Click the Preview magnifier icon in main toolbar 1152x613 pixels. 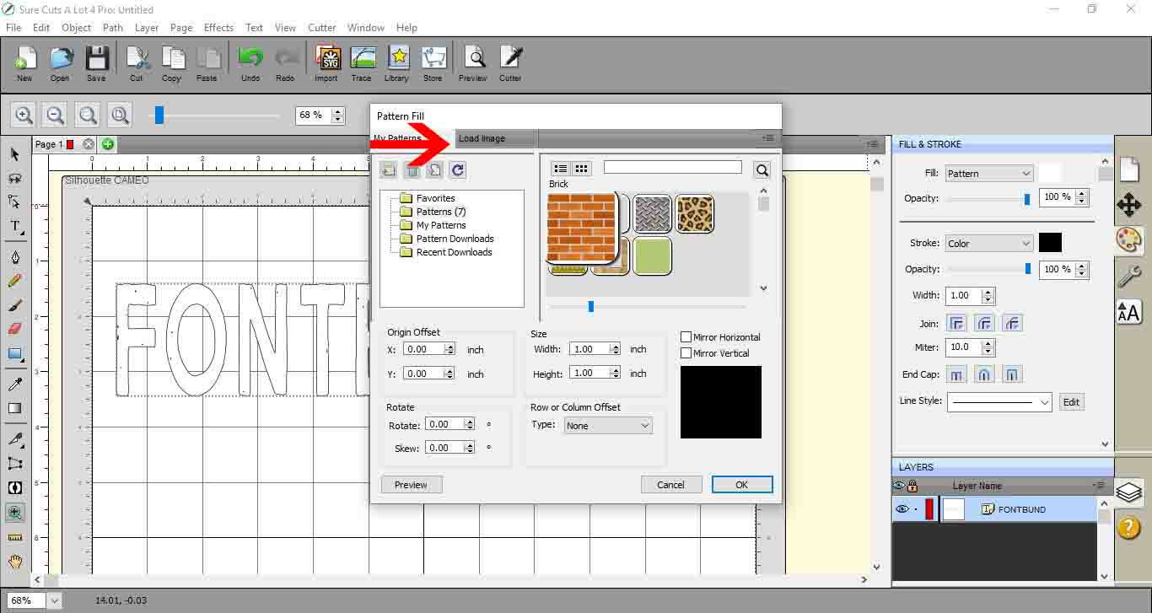tap(473, 63)
